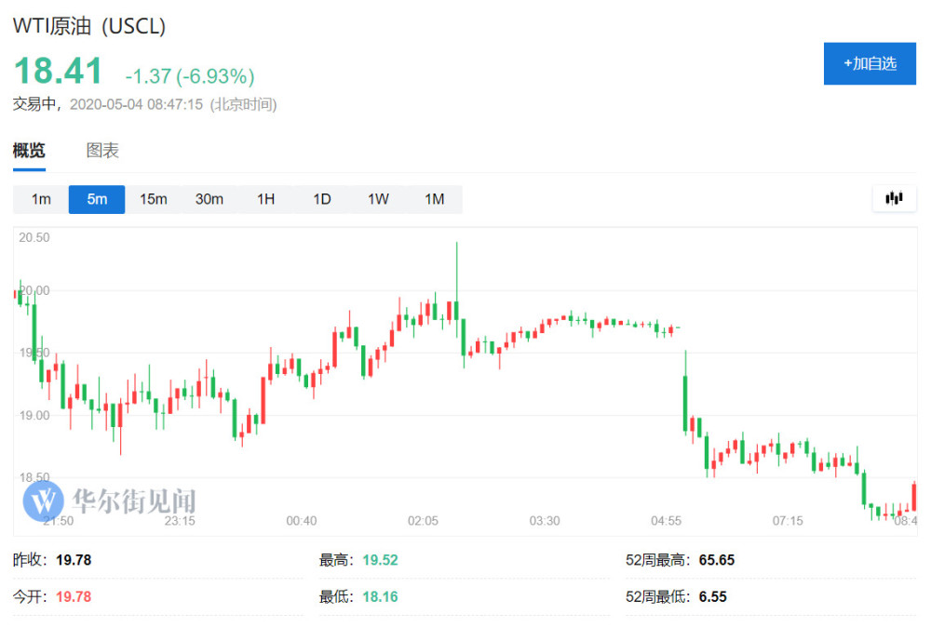
Task: Add WTI crude to watchlist with +加自选
Action: coord(870,63)
